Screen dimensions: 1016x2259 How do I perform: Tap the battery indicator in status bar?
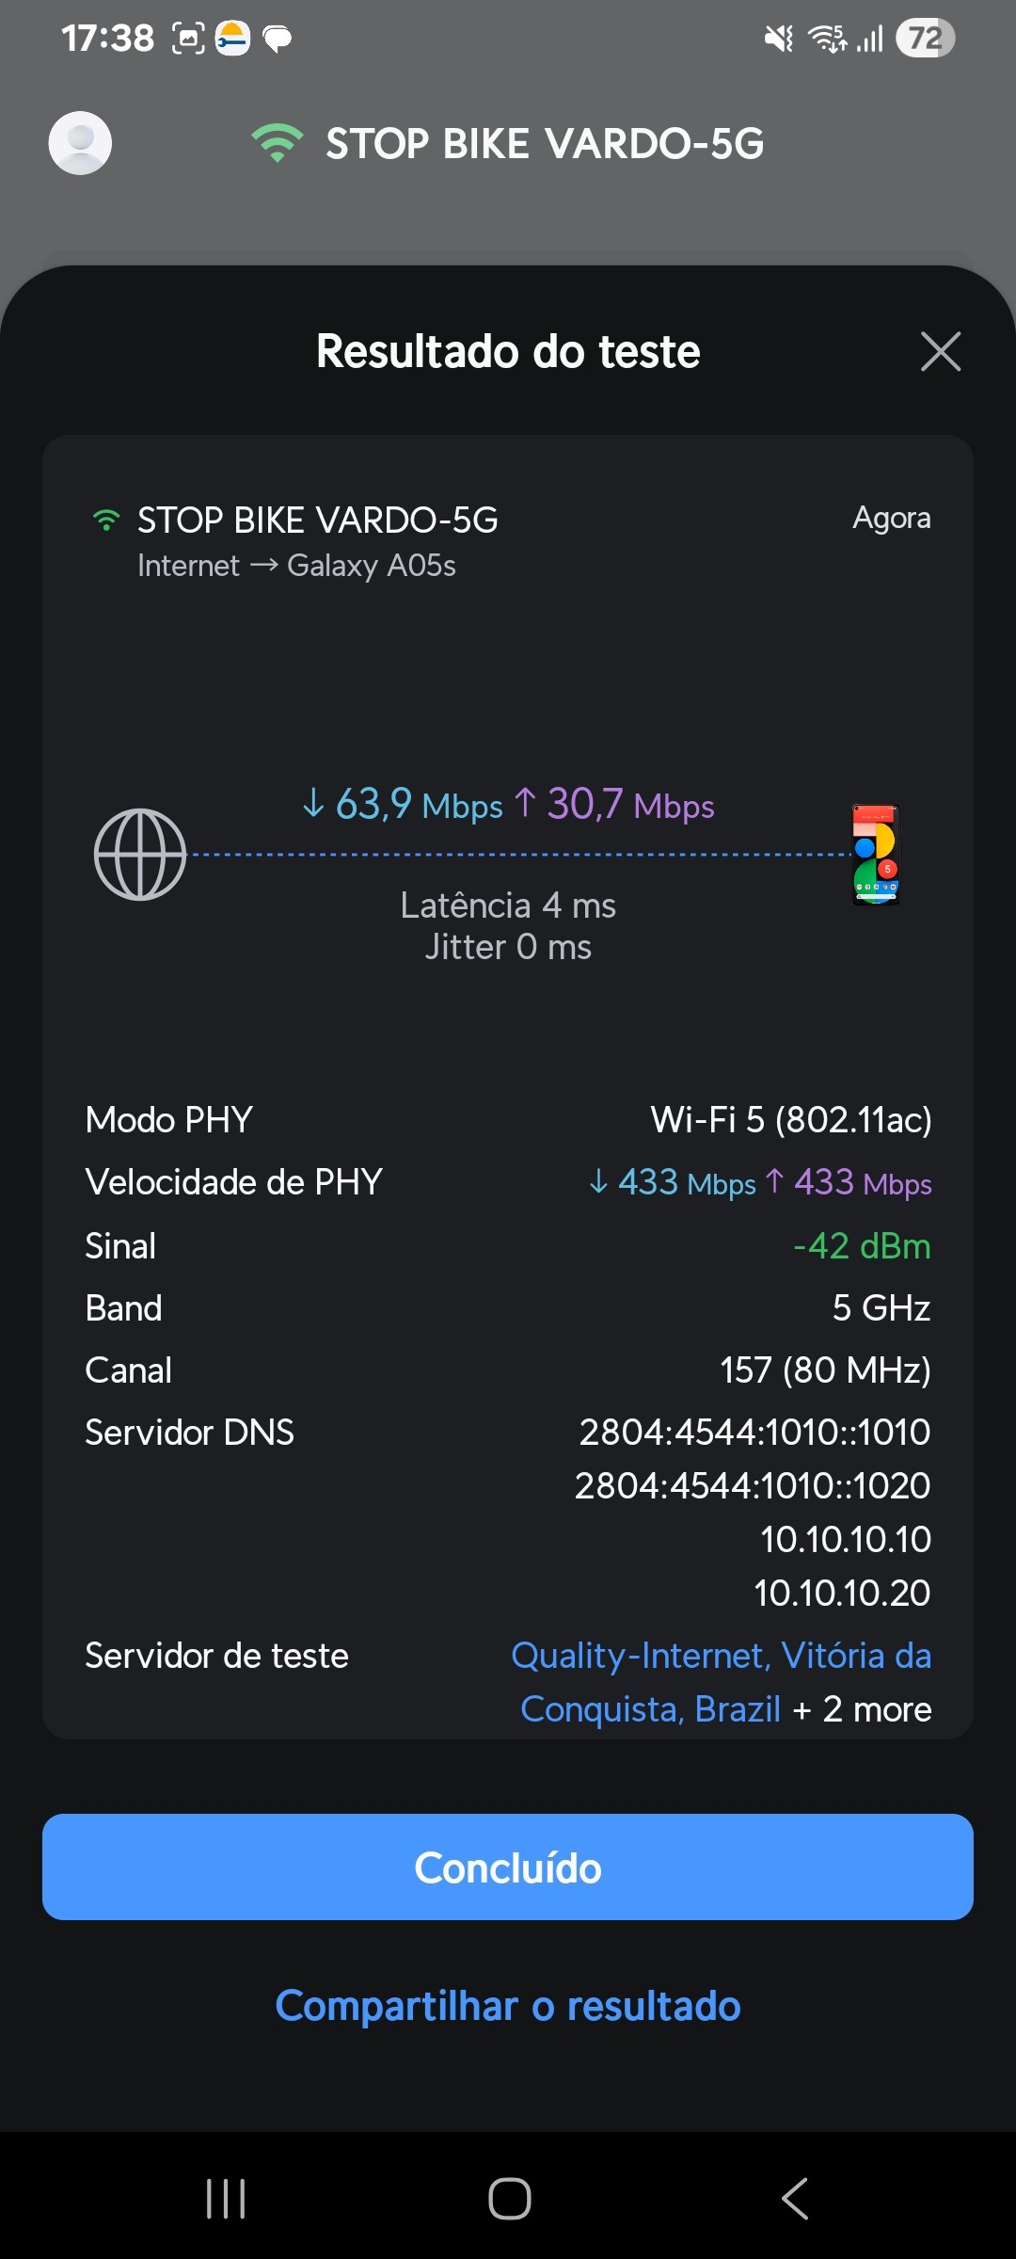[925, 39]
